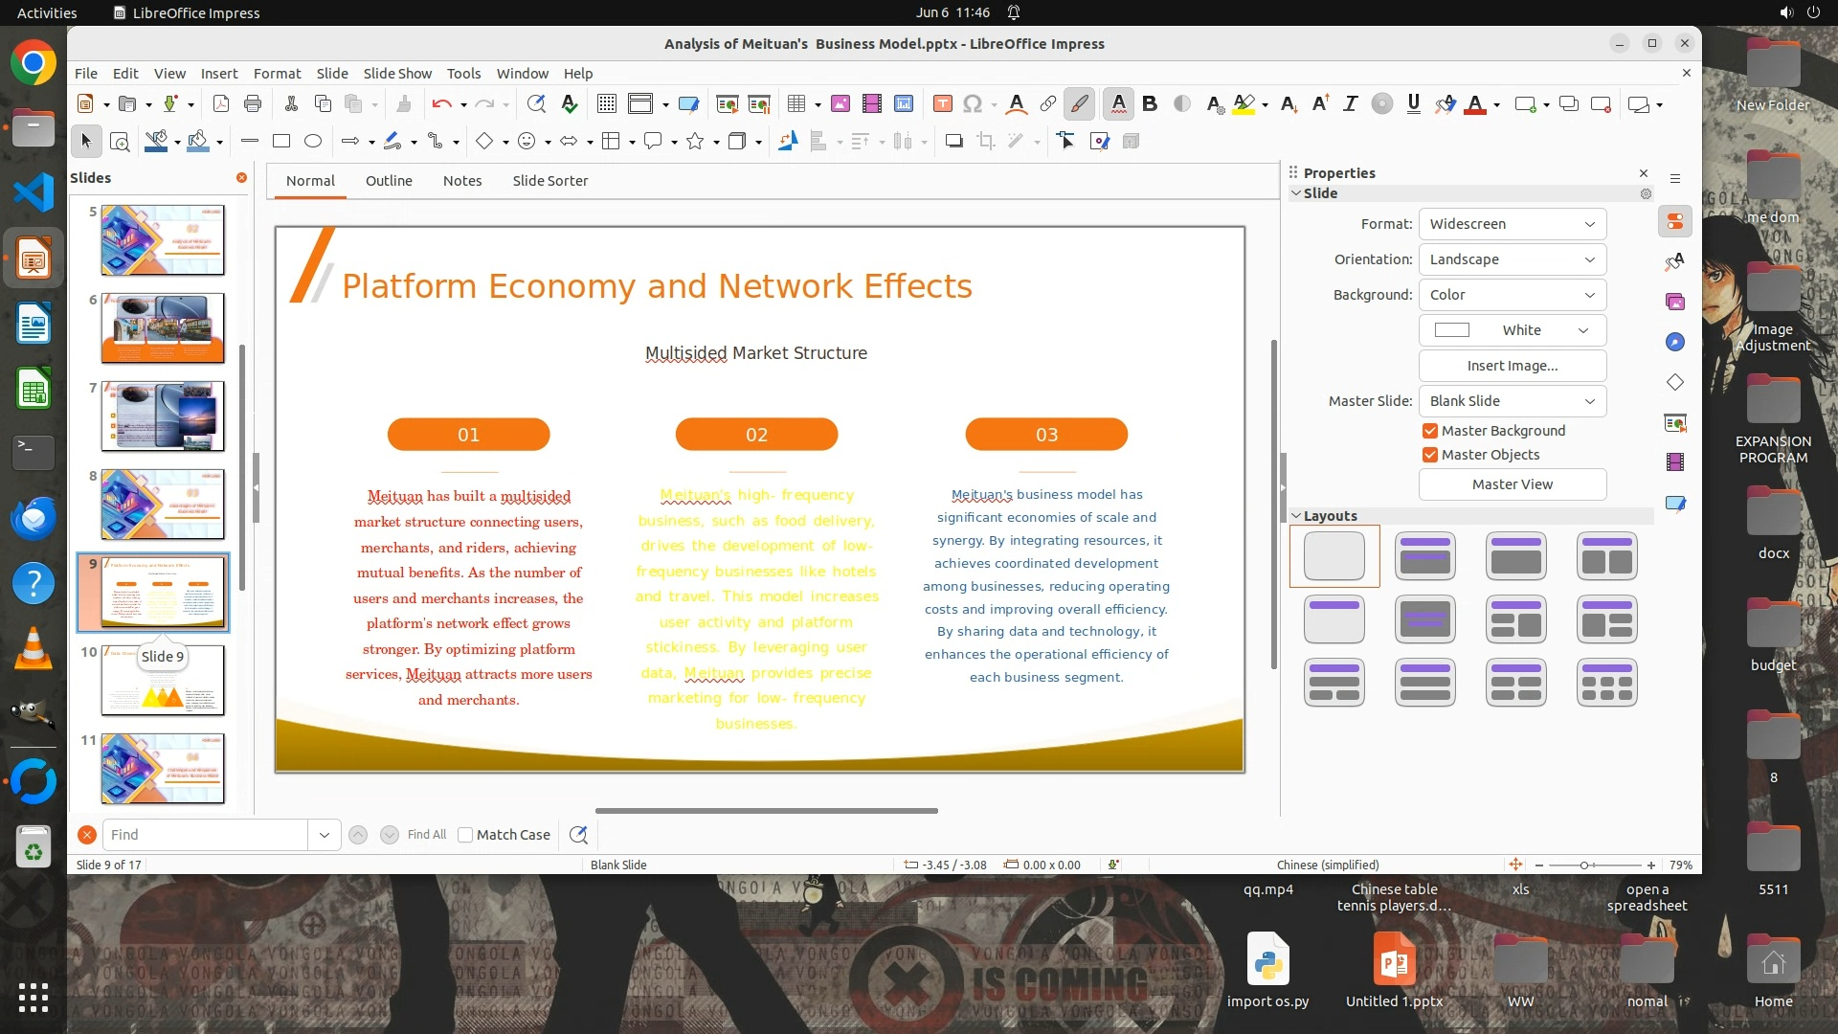
Task: Uncheck the Master Background checkbox
Action: pyautogui.click(x=1430, y=431)
